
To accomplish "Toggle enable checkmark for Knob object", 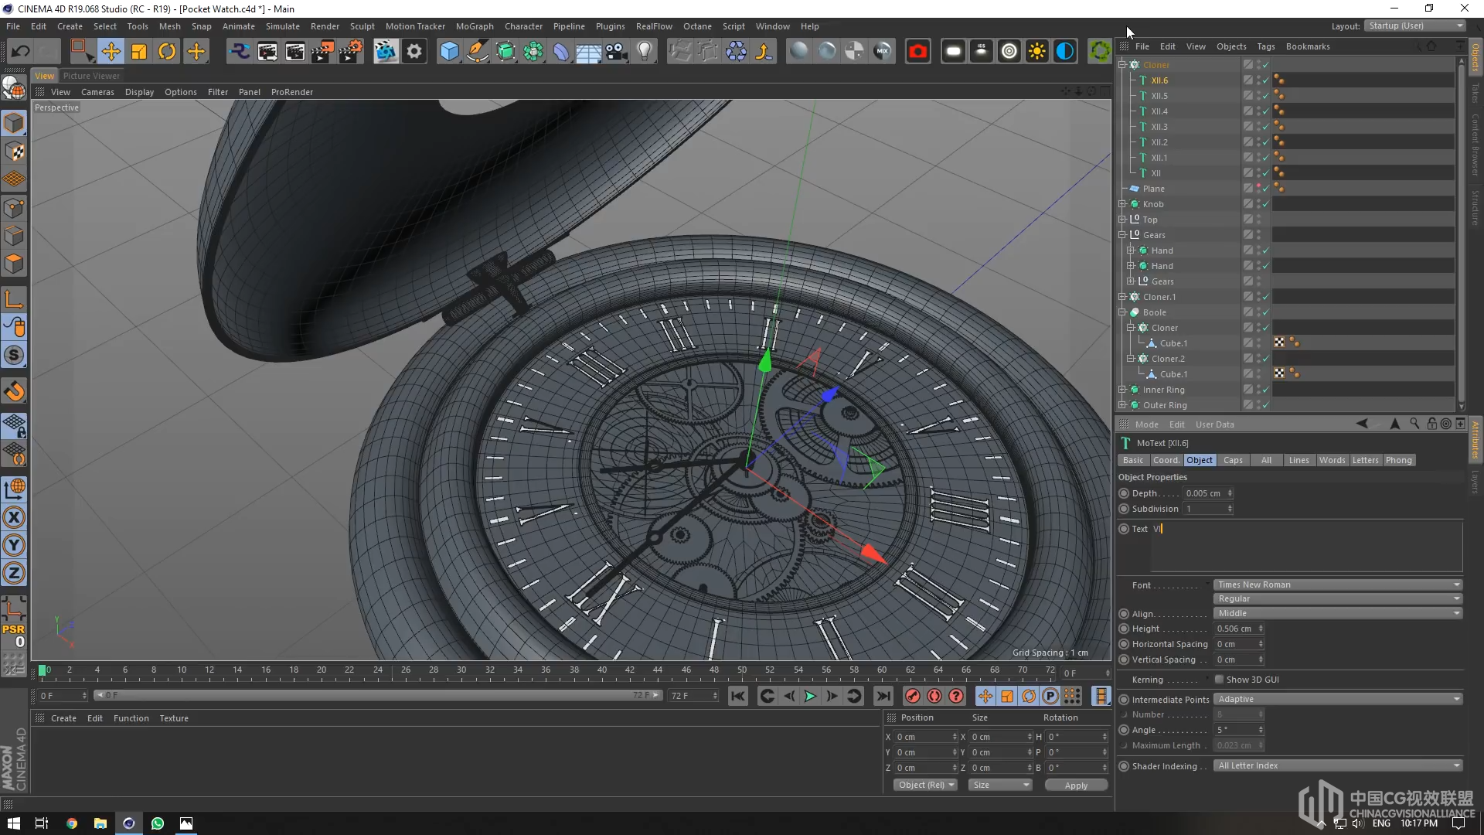I will [x=1265, y=204].
